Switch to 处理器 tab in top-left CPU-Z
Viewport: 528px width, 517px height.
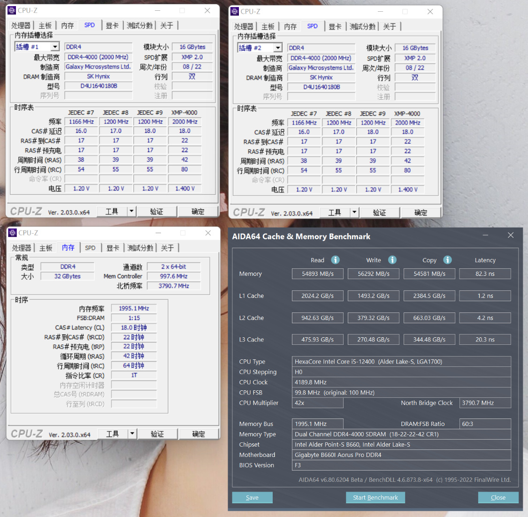[21, 26]
